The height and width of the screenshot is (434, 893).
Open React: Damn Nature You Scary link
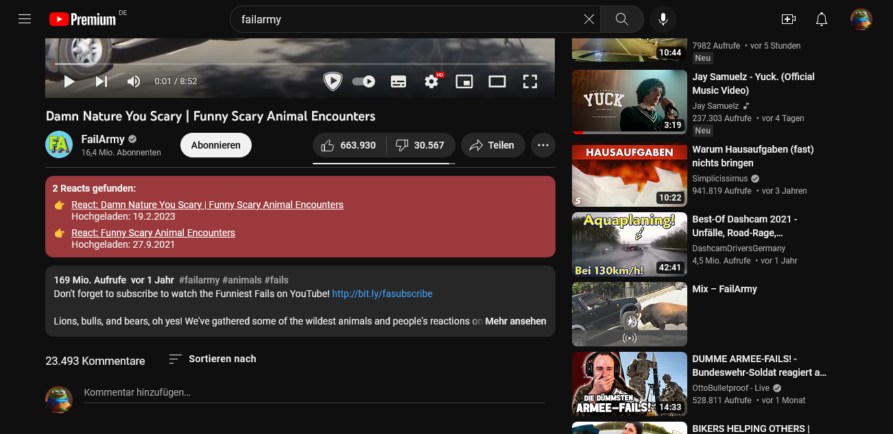click(x=207, y=205)
